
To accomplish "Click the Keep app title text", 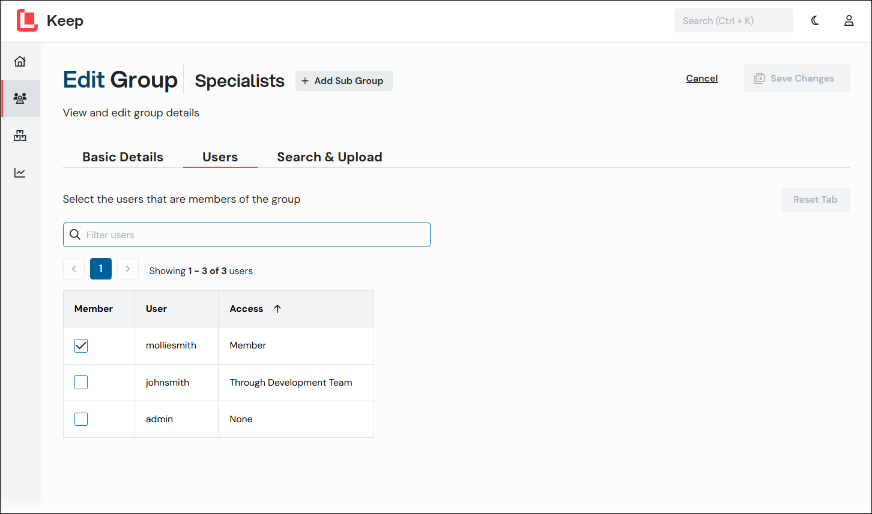I will pos(65,21).
